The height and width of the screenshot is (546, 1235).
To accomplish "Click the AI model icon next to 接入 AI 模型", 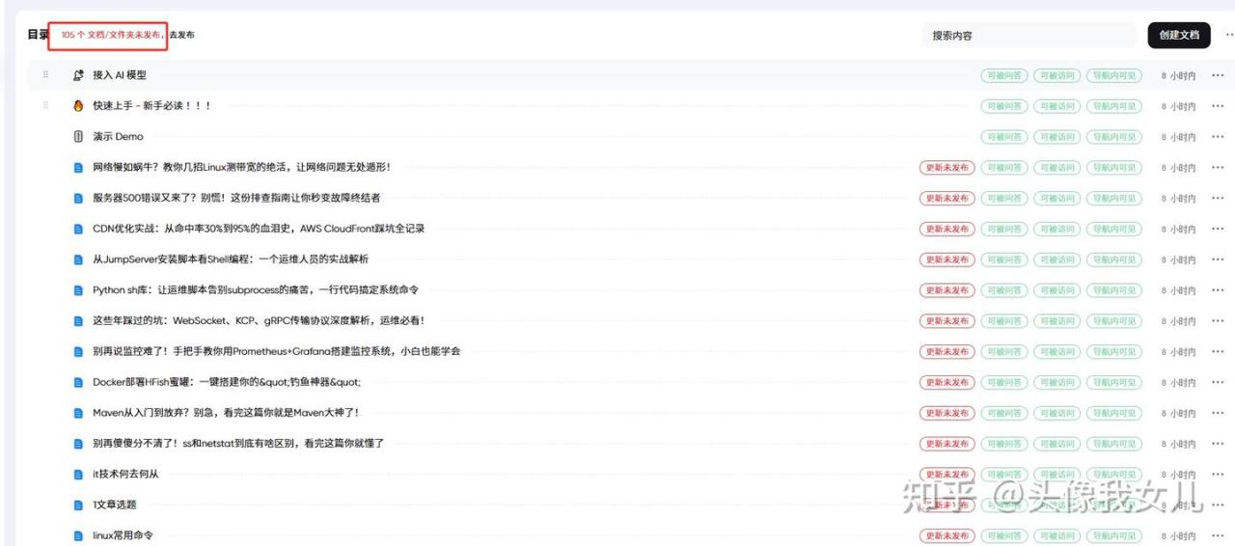I will pyautogui.click(x=79, y=75).
